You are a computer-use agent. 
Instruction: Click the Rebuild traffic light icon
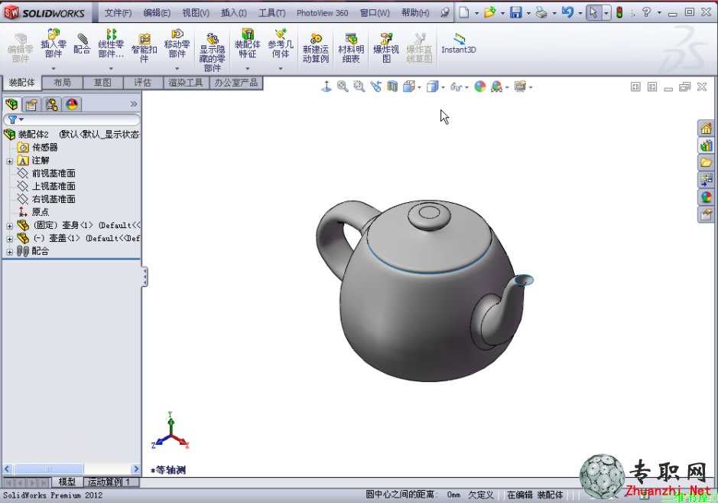(619, 12)
